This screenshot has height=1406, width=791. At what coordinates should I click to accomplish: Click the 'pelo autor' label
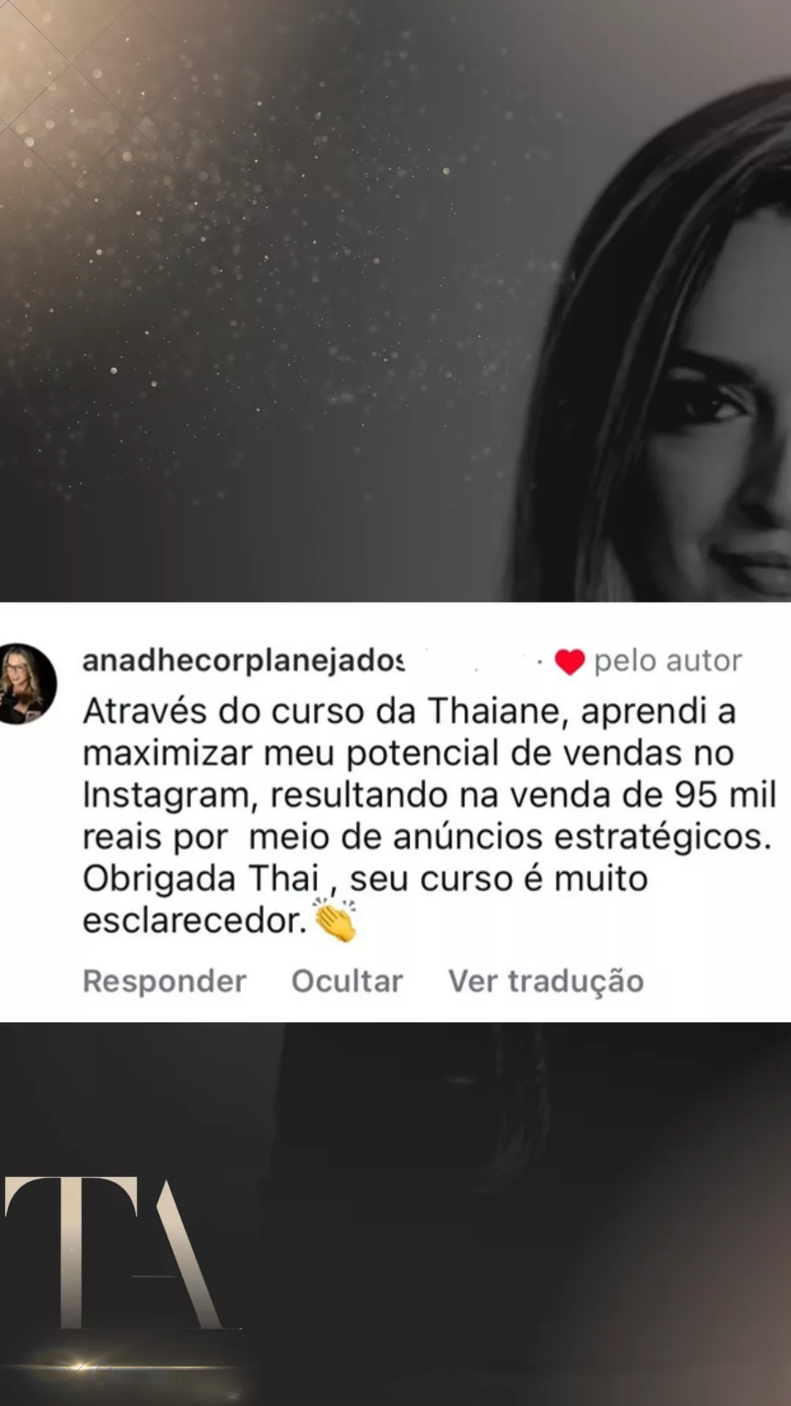tap(668, 661)
